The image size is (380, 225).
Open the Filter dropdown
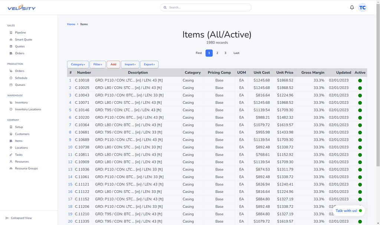pos(98,65)
